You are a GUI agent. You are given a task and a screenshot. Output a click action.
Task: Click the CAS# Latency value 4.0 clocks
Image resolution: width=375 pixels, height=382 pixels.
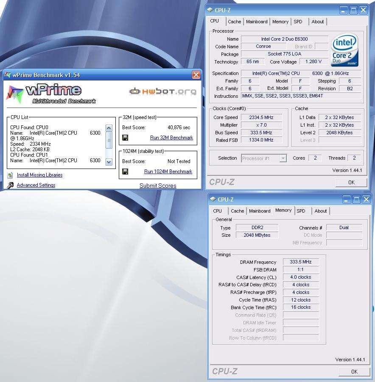coord(301,277)
